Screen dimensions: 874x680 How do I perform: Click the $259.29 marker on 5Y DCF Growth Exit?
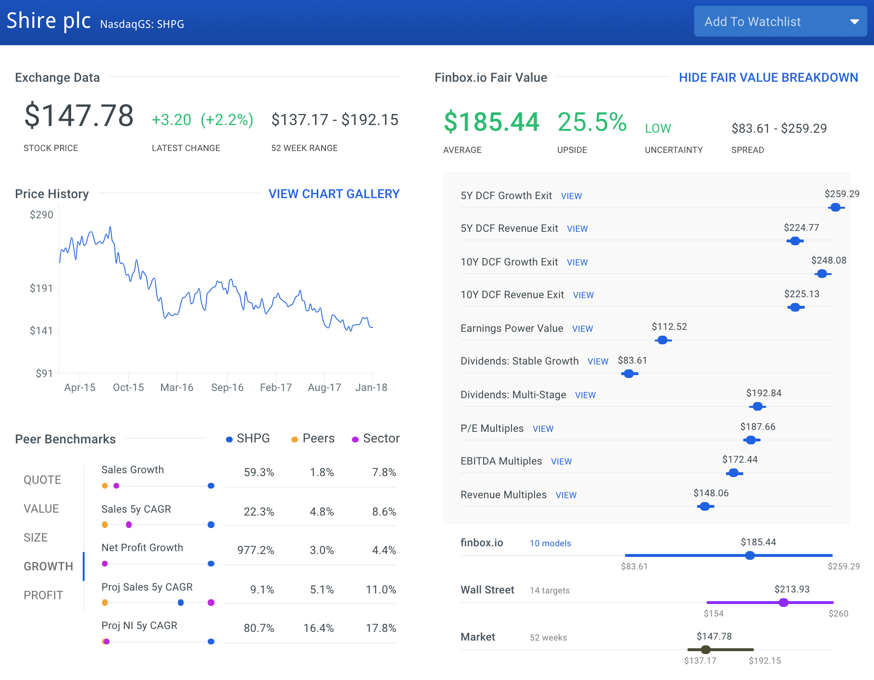point(836,207)
